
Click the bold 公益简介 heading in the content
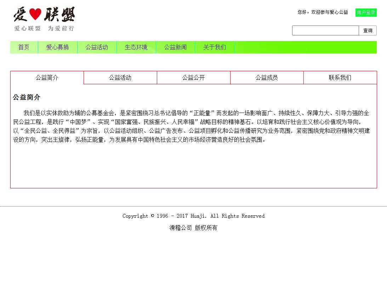(x=27, y=97)
